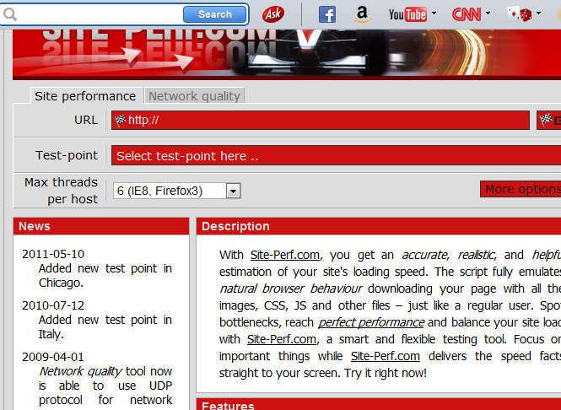Open the Select test-point dropdown
The image size is (561, 410).
click(x=336, y=155)
